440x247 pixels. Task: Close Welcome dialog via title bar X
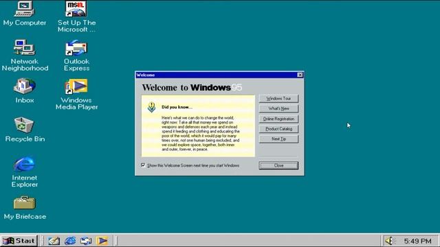point(300,75)
